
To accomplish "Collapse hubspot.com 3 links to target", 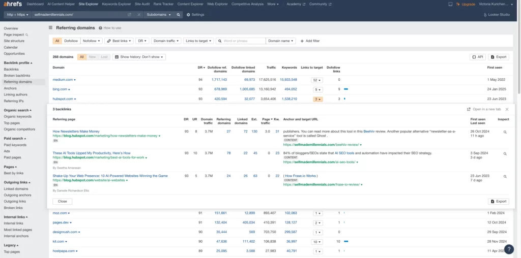I will point(317,99).
